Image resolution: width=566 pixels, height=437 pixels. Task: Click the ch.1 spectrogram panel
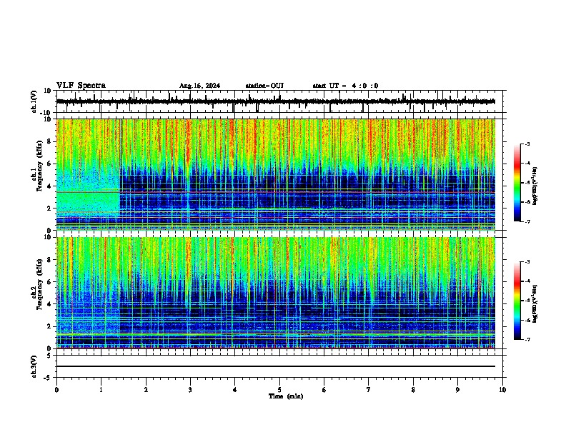tap(275, 174)
